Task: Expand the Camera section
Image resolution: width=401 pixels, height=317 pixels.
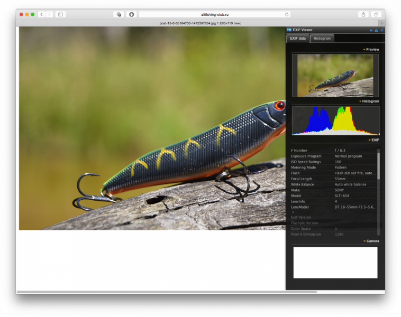Action: point(371,241)
